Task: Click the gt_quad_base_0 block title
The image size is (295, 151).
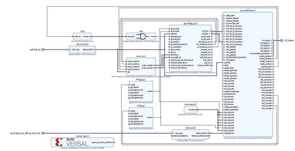Action: 247,10
